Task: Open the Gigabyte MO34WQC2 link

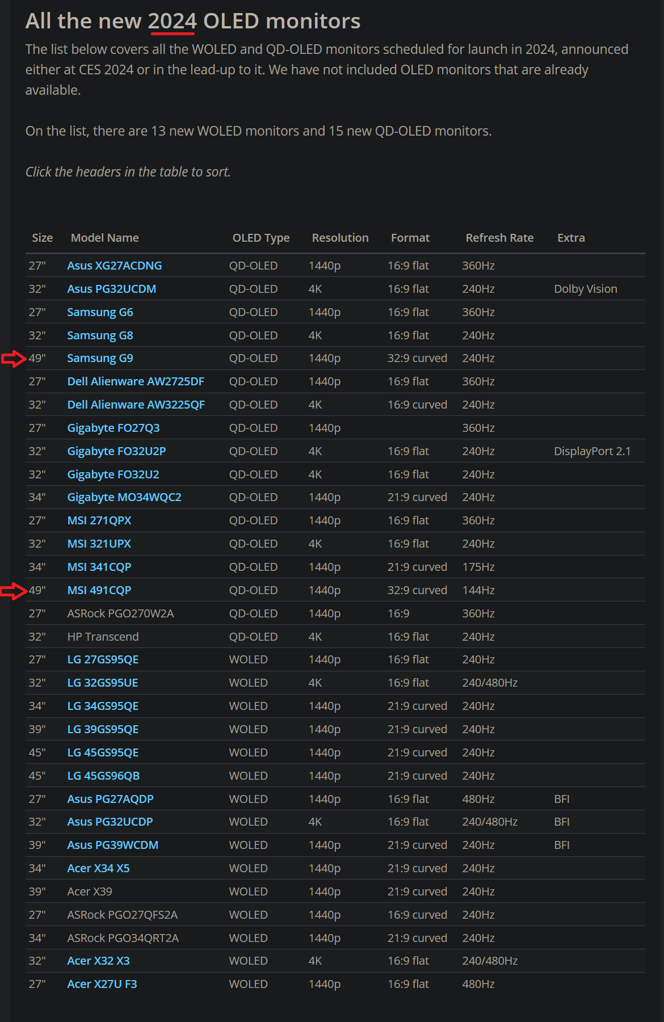Action: coord(124,497)
